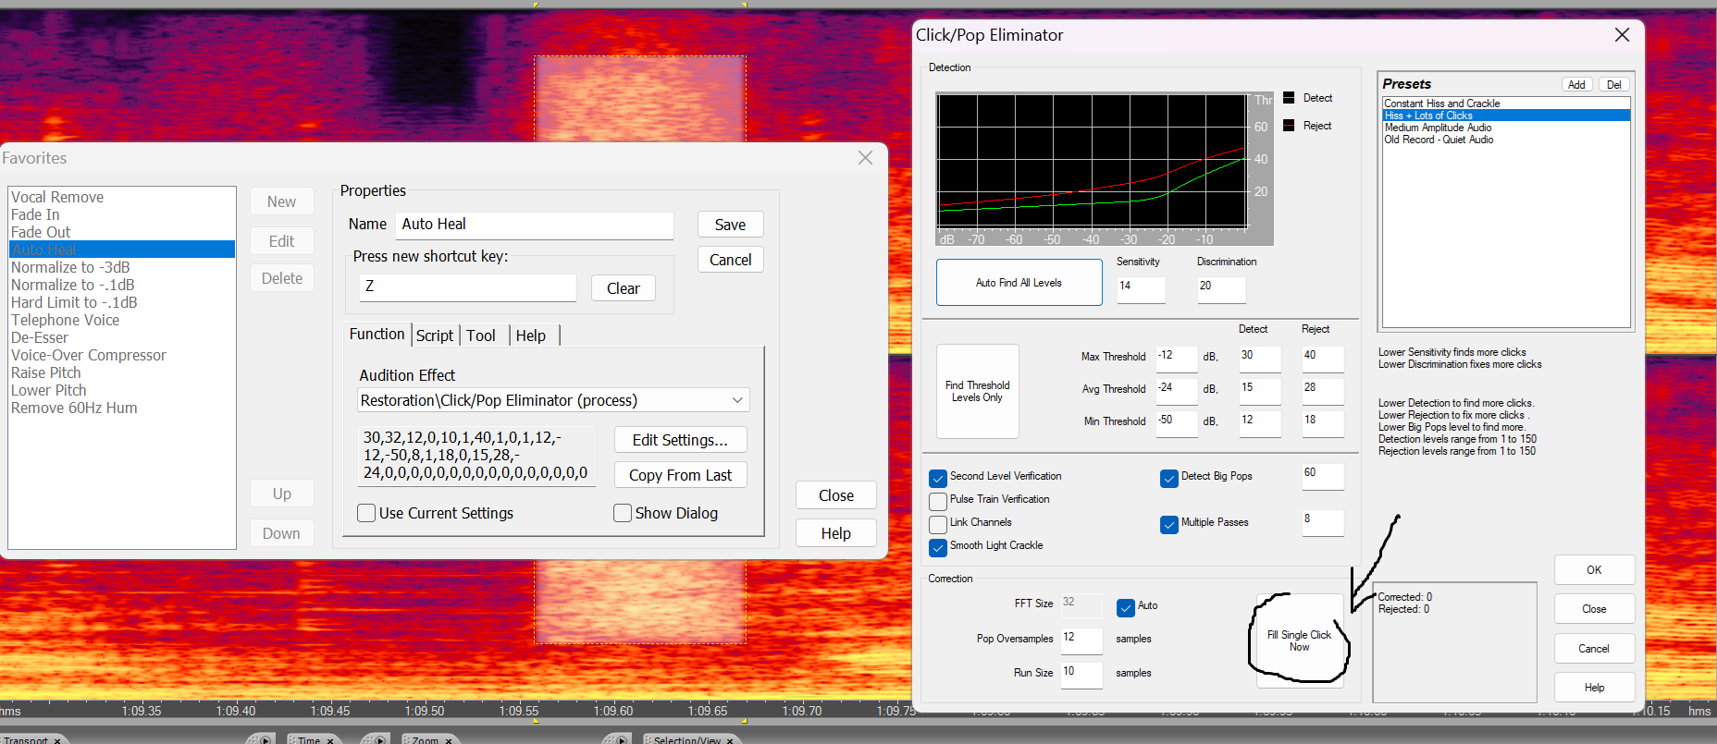Clear the shortcut key
Screen dimensions: 1717x744
[624, 288]
